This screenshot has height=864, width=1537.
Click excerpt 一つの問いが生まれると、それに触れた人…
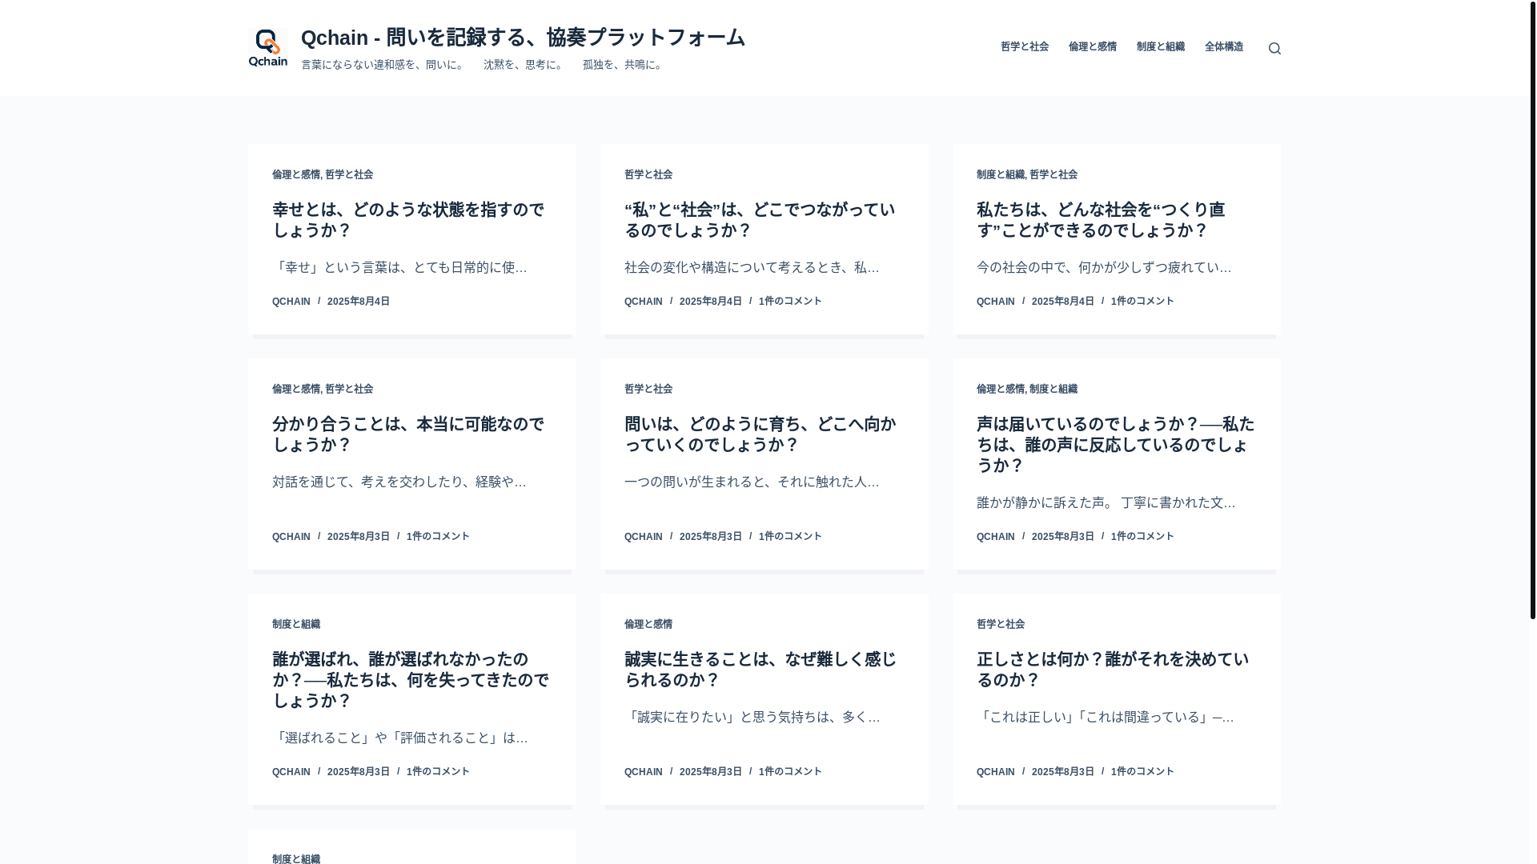tap(752, 482)
